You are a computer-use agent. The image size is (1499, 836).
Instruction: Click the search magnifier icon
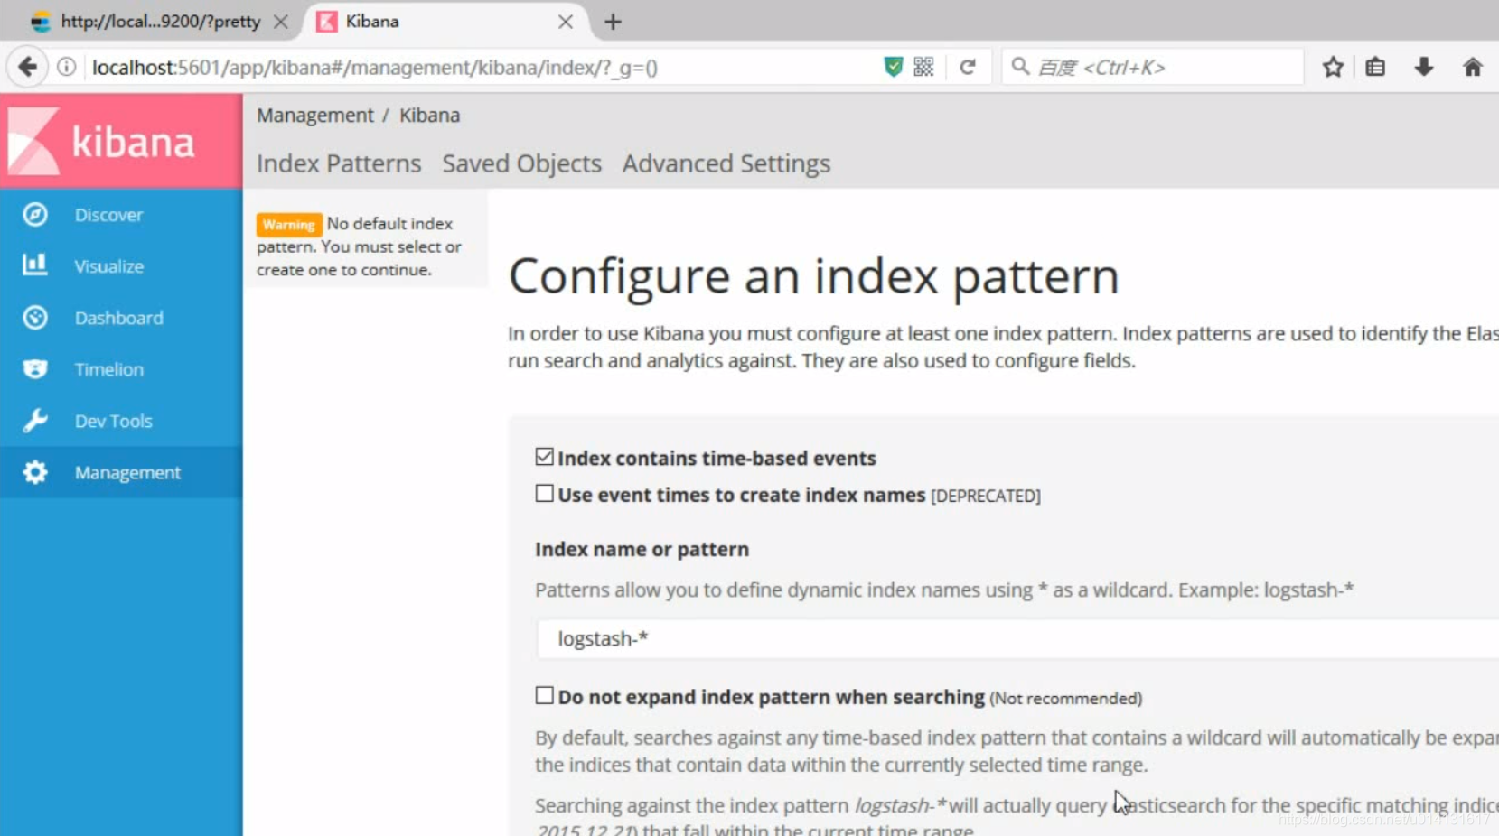(x=1020, y=67)
